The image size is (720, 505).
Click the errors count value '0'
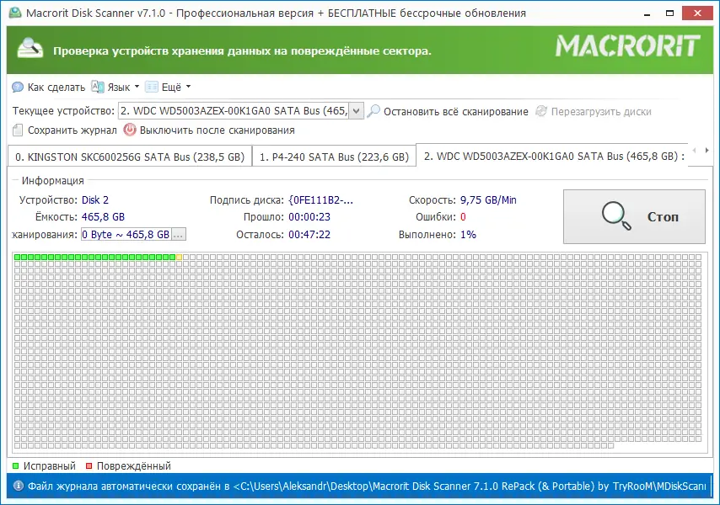point(463,217)
